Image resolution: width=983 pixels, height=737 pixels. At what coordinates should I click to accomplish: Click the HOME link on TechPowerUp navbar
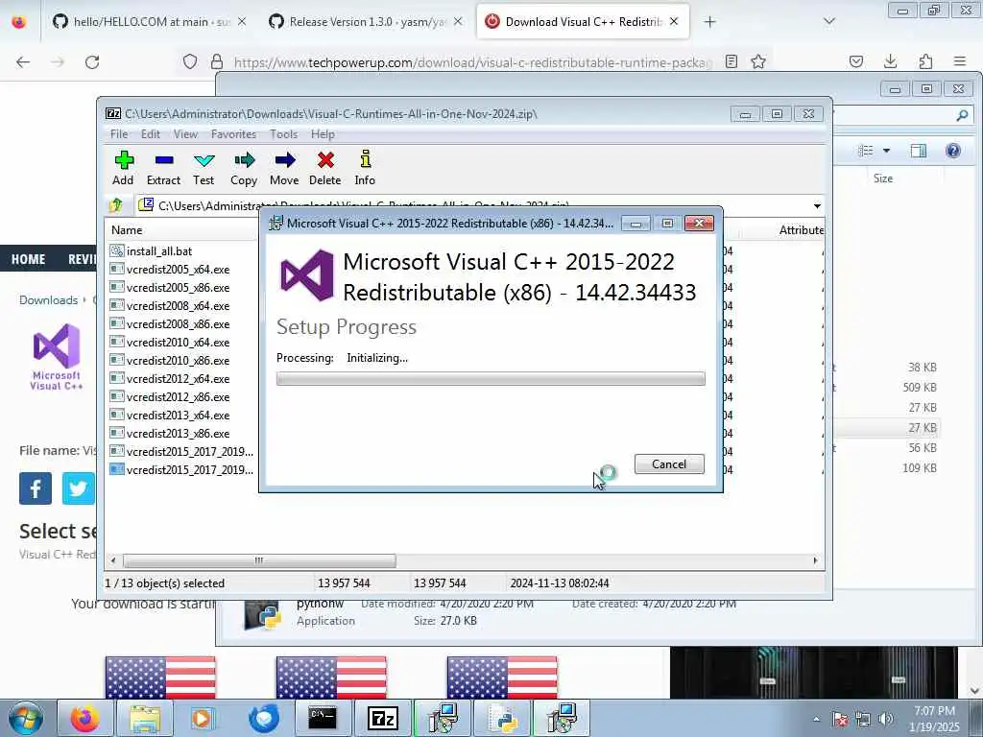pyautogui.click(x=28, y=259)
